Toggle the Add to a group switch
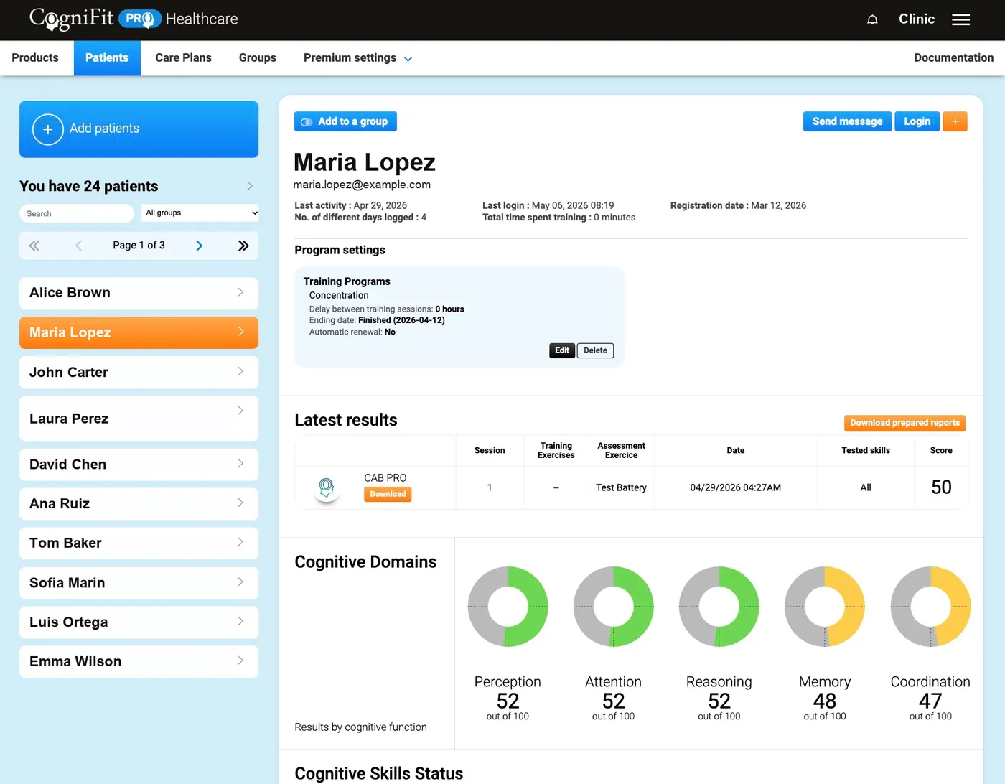 tap(307, 122)
